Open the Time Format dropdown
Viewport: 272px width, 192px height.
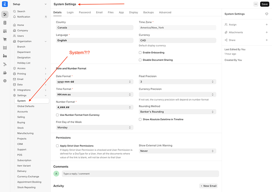[95, 95]
